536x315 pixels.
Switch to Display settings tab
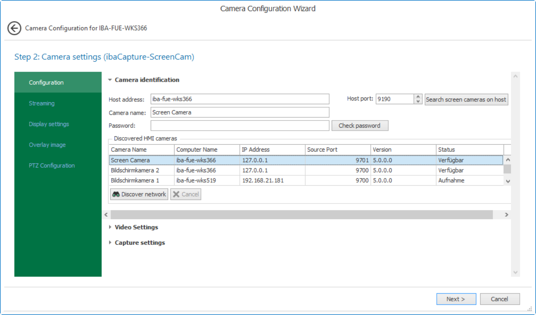coord(49,124)
